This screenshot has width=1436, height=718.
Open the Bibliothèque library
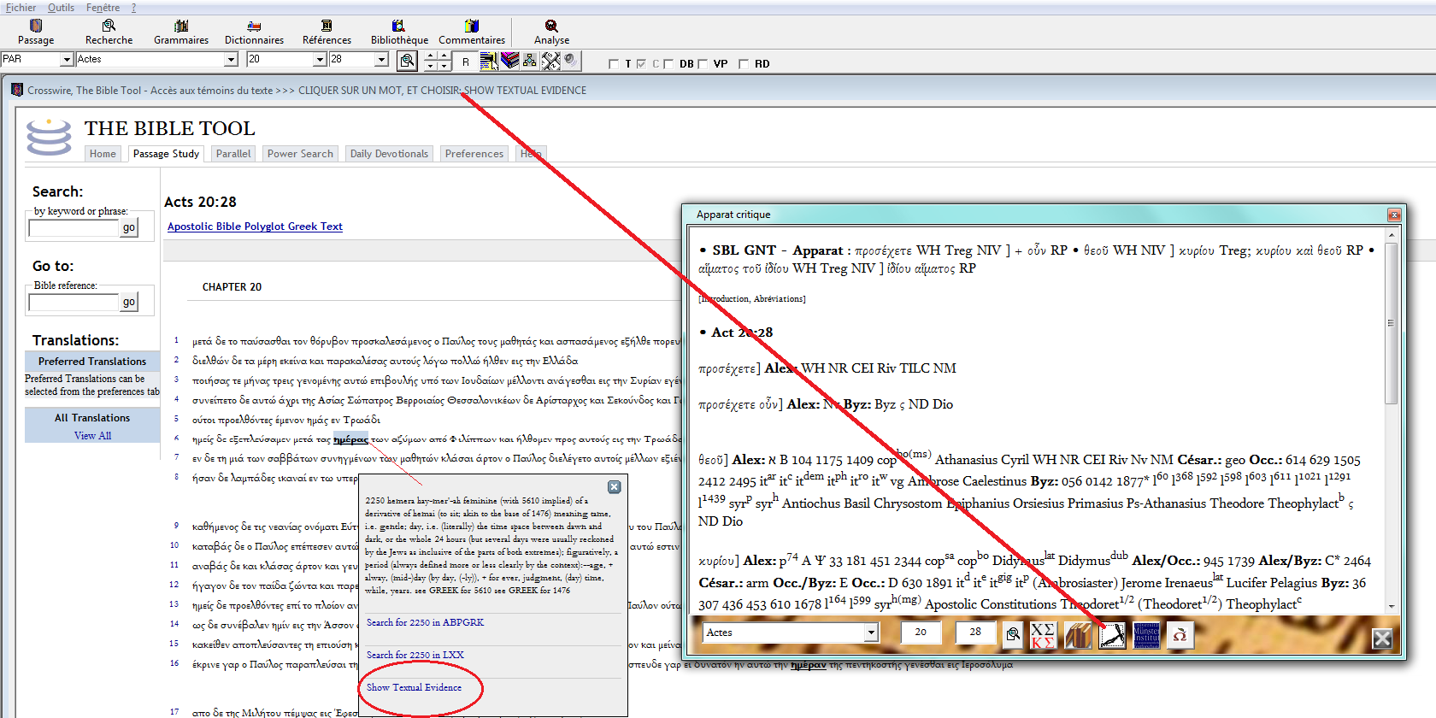click(x=399, y=32)
